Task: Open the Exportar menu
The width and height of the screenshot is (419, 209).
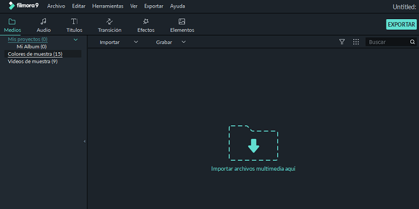Action: 154,6
